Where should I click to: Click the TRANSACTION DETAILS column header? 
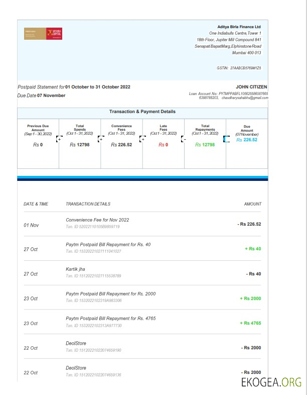coord(88,204)
